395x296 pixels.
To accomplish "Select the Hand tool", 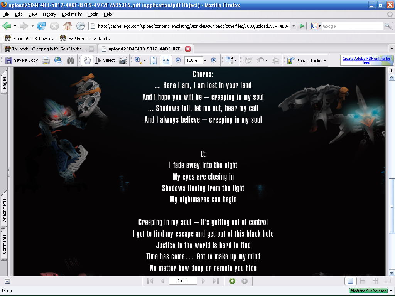I will coord(87,61).
